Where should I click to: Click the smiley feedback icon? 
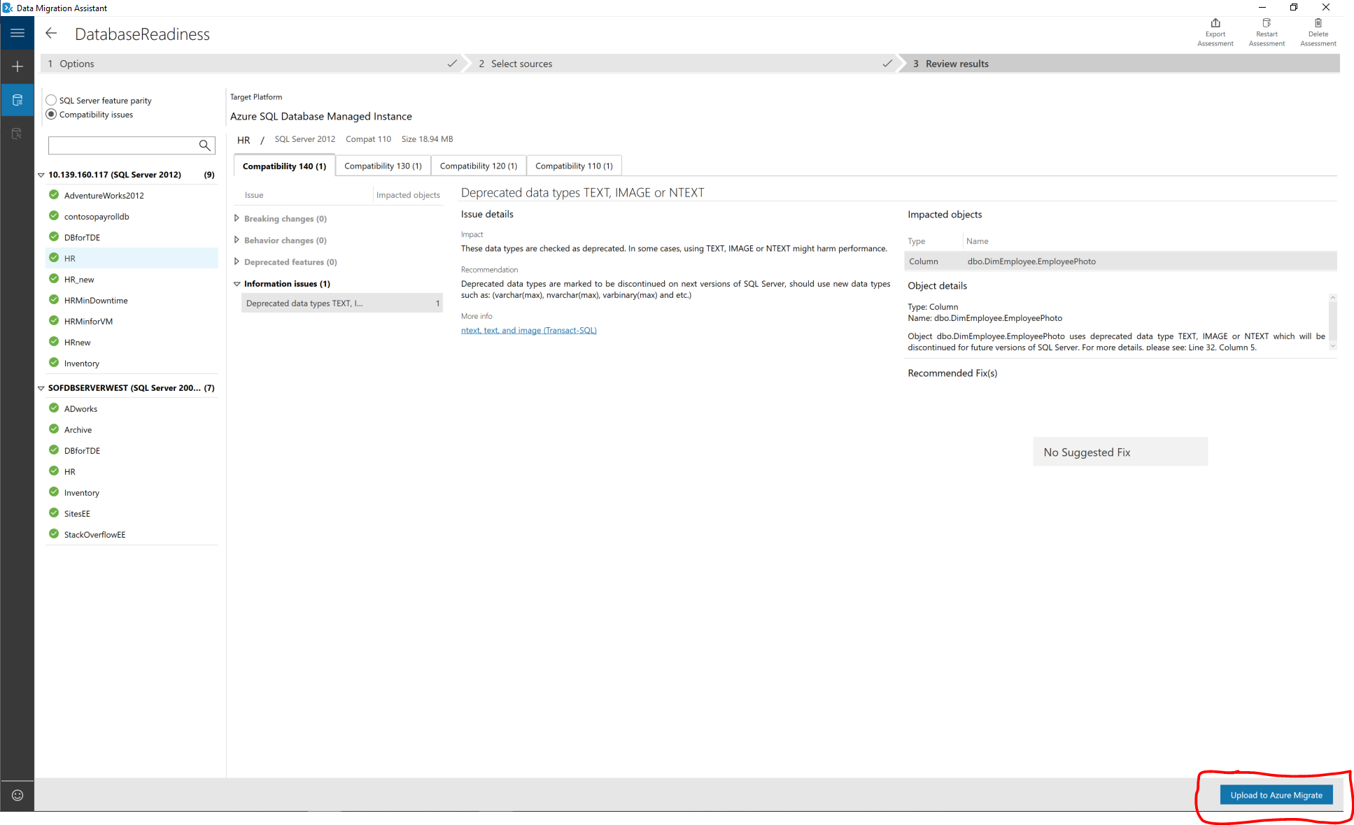coord(17,795)
